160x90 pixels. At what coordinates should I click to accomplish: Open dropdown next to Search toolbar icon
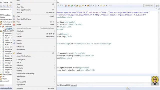click(x=85, y=5)
